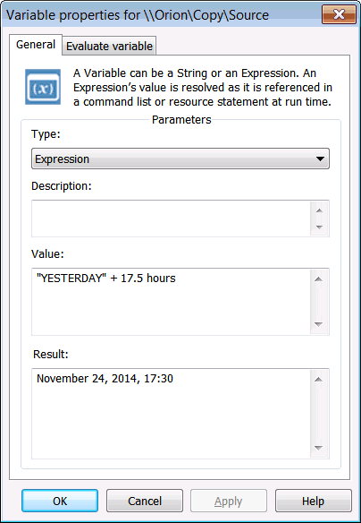Screen dimensions: 361x523
Task: Open the Type dropdown set to Expression
Action: (180, 159)
